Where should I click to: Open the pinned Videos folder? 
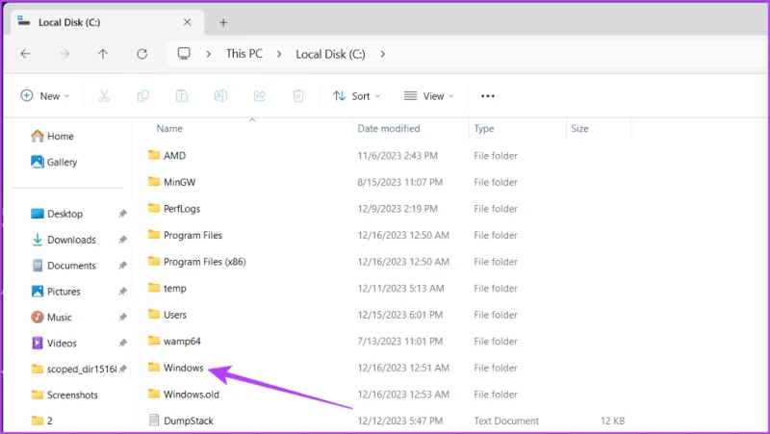point(54,344)
